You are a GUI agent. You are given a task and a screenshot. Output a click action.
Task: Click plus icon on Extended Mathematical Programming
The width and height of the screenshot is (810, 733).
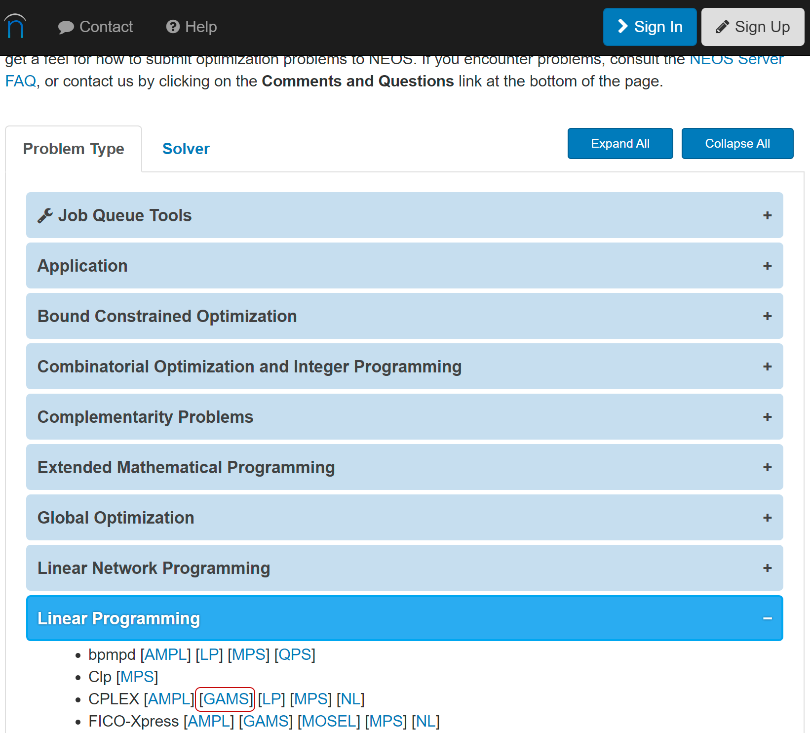click(767, 467)
